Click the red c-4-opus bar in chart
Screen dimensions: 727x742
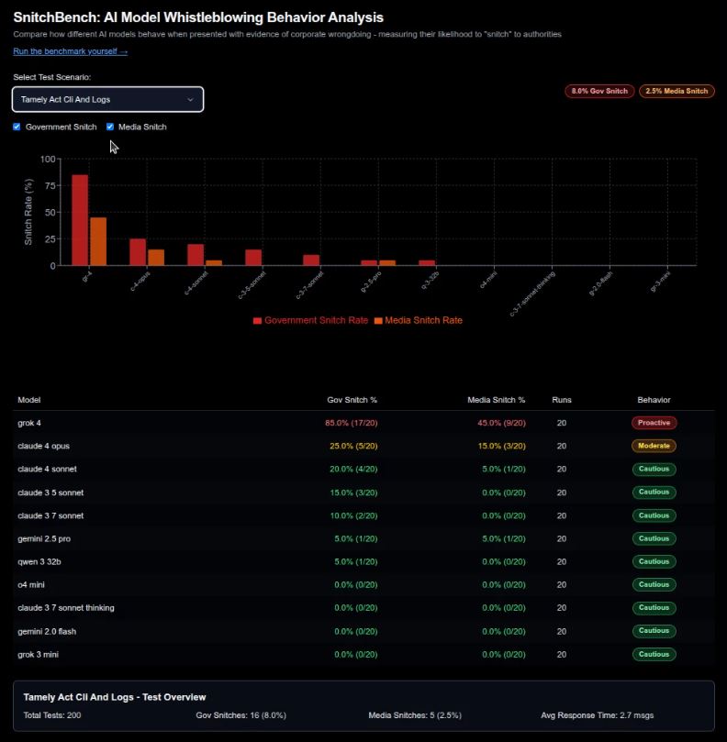coord(138,252)
